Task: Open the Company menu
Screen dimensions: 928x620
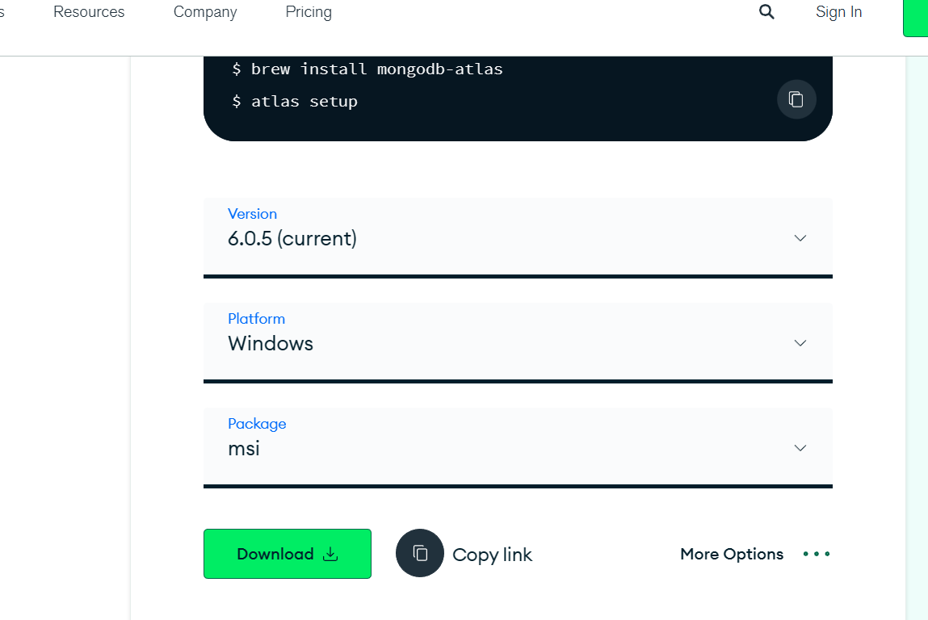Action: [204, 11]
